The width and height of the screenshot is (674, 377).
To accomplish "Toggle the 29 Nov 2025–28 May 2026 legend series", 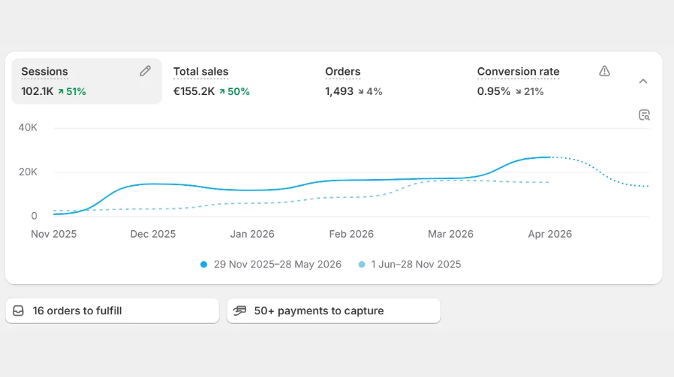I will 271,265.
